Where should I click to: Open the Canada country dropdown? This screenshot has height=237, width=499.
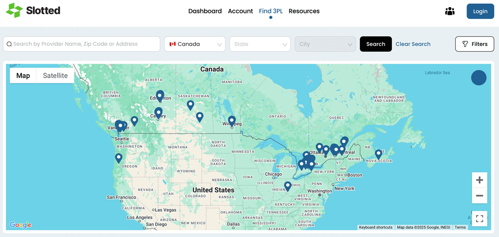coord(195,44)
